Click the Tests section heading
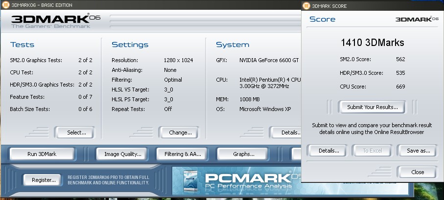The width and height of the screenshot is (444, 200). coord(22,44)
